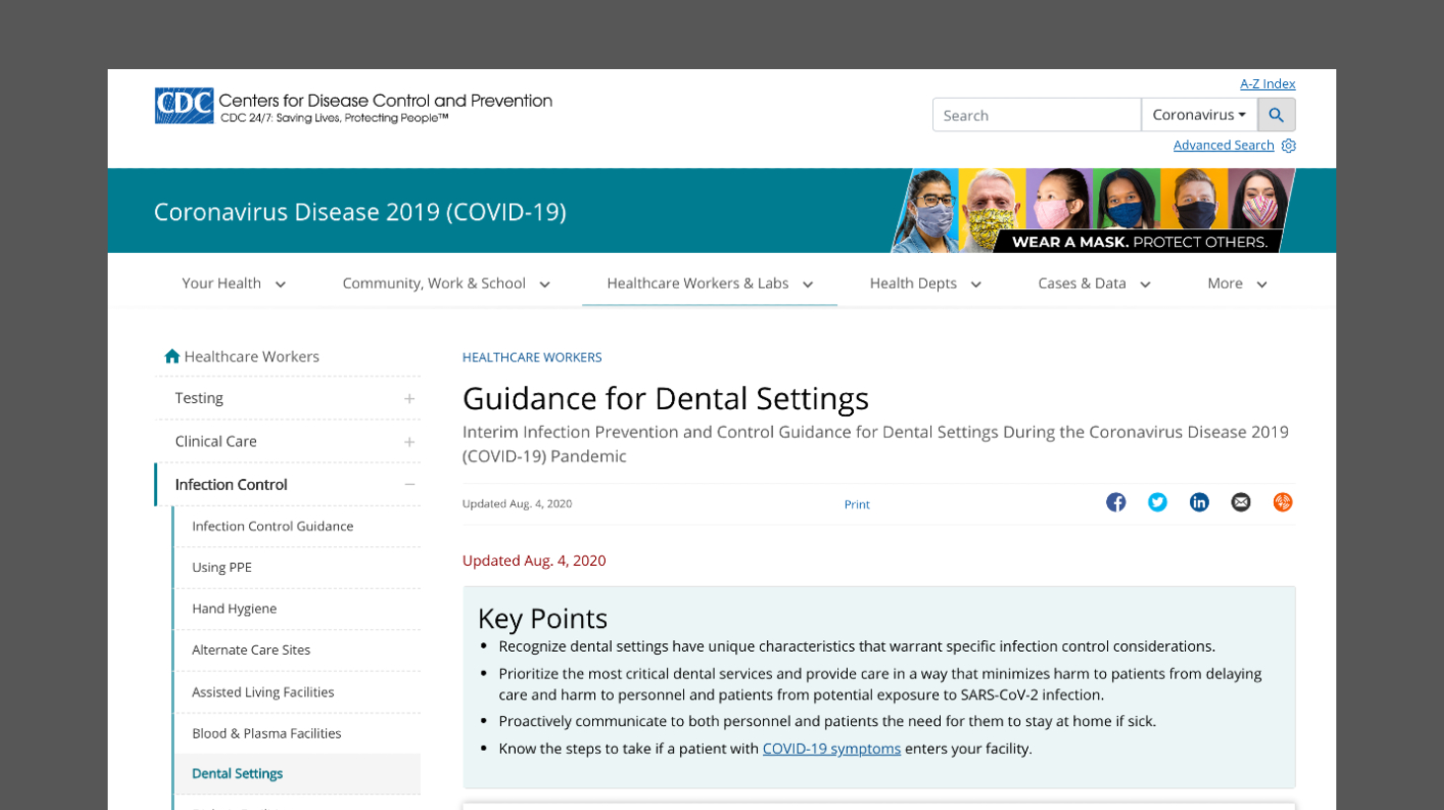Viewport: 1444px width, 810px height.
Task: Open the Coronavirus search scope dropdown
Action: (1199, 114)
